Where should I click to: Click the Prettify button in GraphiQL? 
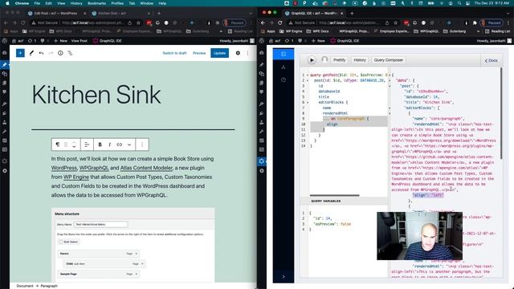click(339, 60)
